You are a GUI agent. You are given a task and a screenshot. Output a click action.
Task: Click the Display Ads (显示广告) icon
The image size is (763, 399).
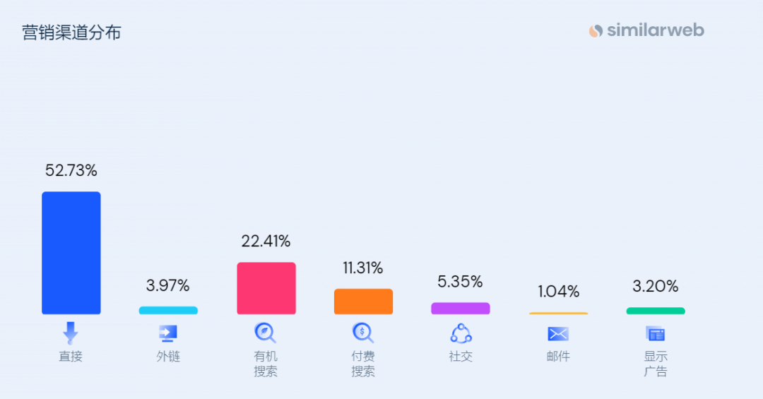(656, 333)
